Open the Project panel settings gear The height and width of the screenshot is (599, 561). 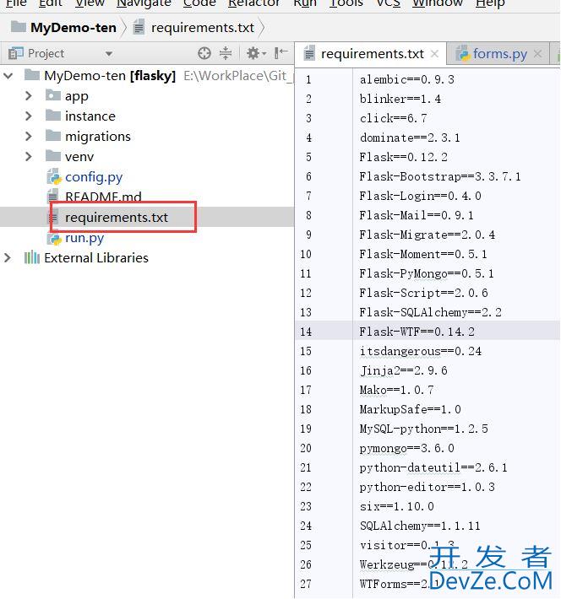(x=256, y=53)
